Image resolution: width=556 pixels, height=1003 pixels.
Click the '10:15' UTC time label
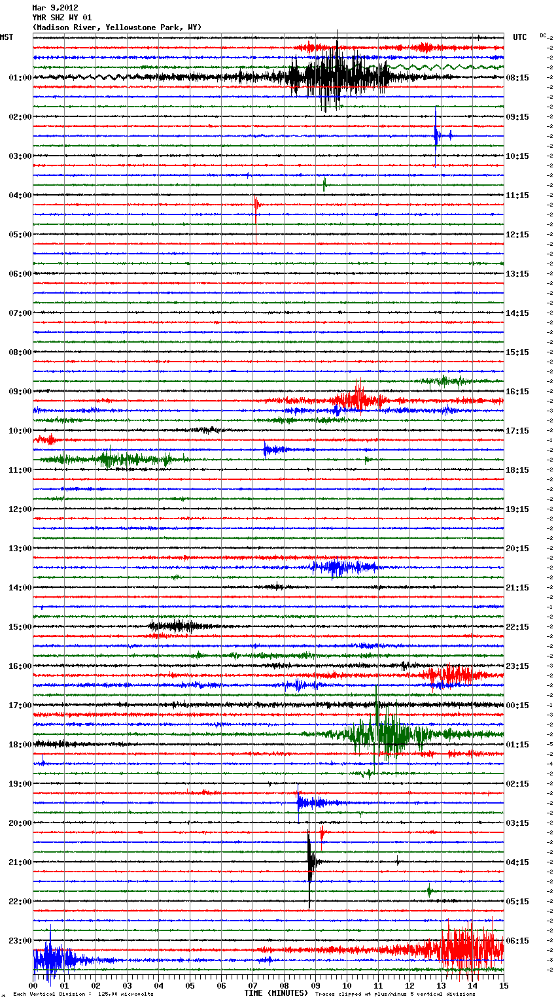[x=517, y=156]
